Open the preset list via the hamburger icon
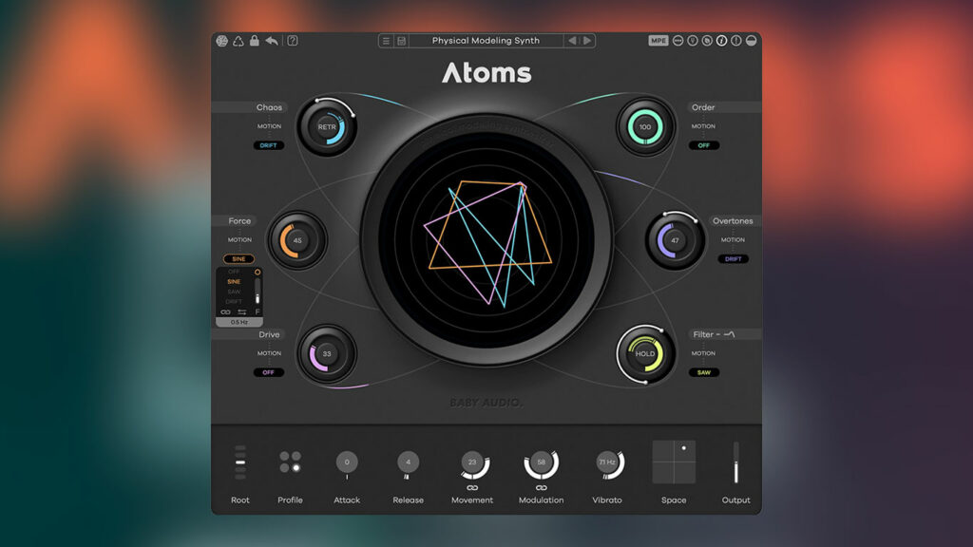Viewport: 973px width, 547px height. (x=384, y=40)
